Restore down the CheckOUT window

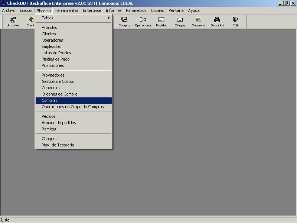(286, 3)
